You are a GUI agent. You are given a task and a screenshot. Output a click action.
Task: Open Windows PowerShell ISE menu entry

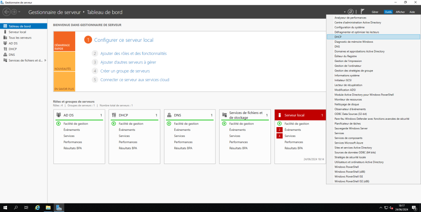pos(349,176)
